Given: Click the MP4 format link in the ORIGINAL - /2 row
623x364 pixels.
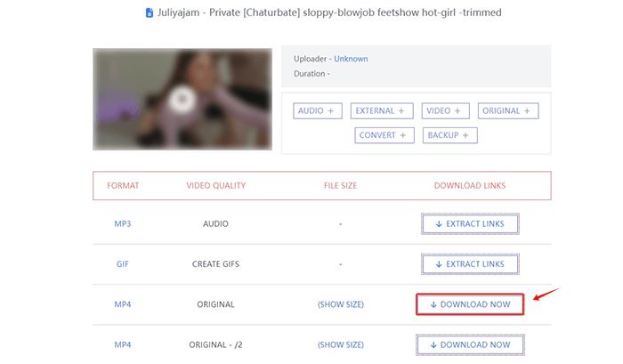Looking at the screenshot, I should (122, 344).
